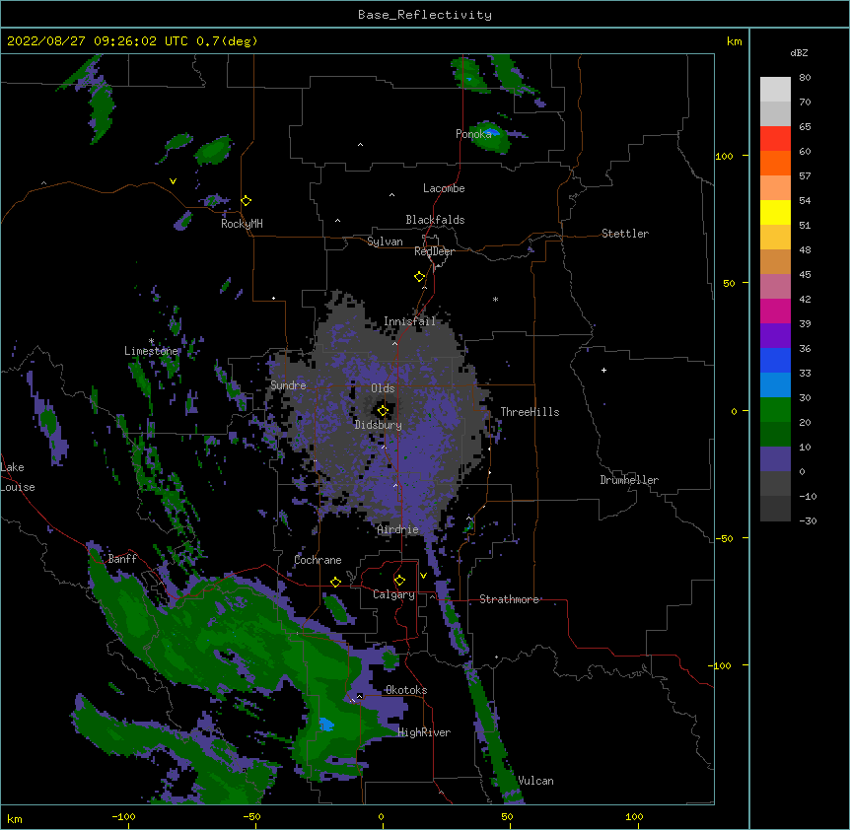Select the HighRiver label
Viewport: 850px width, 830px height.
pyautogui.click(x=424, y=732)
